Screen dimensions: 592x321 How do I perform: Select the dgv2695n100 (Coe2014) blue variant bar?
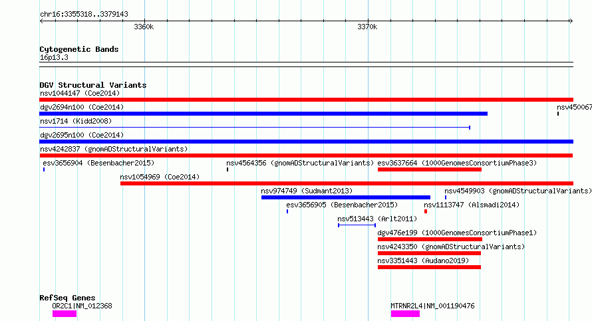(x=306, y=142)
